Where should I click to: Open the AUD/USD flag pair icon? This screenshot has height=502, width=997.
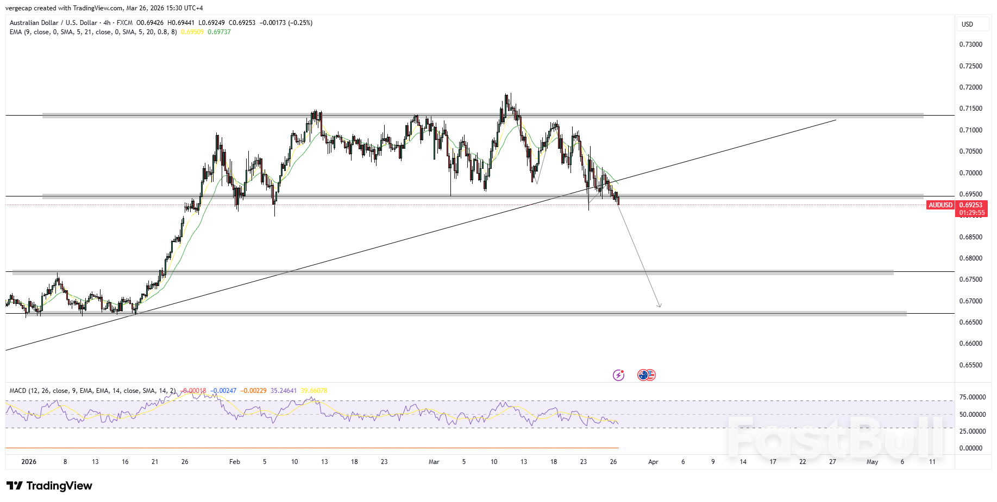(647, 374)
